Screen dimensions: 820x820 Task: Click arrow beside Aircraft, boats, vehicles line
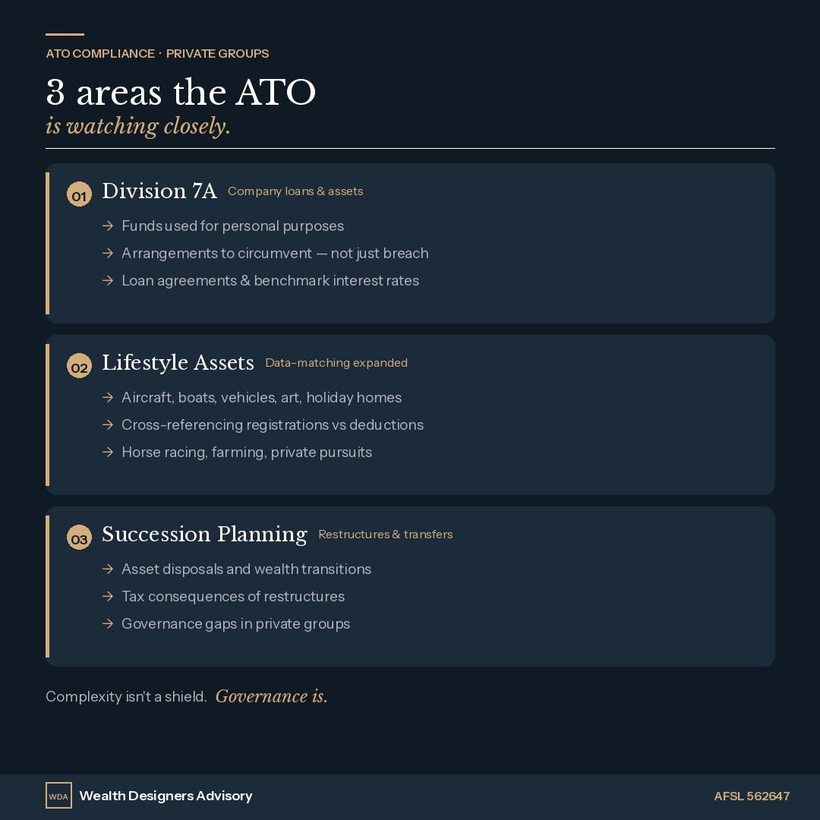coord(108,397)
